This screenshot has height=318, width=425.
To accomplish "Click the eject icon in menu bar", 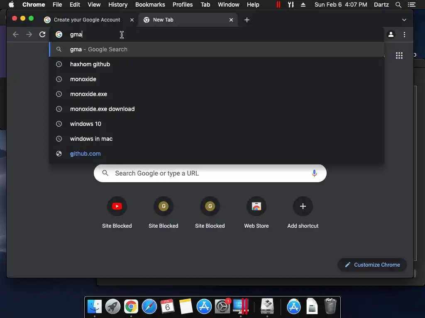I will click(x=303, y=5).
